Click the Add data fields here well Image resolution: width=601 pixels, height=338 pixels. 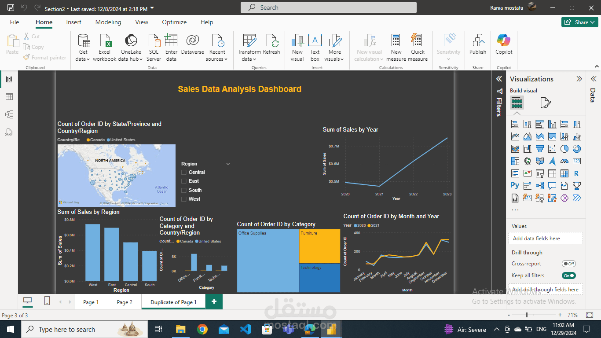(x=546, y=238)
